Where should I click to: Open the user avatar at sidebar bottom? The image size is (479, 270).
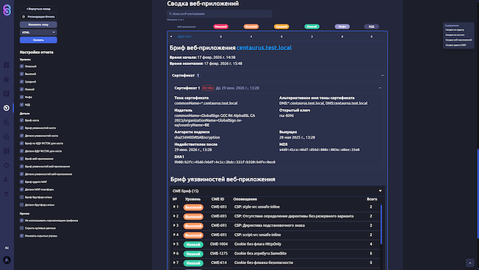[x=7, y=260]
